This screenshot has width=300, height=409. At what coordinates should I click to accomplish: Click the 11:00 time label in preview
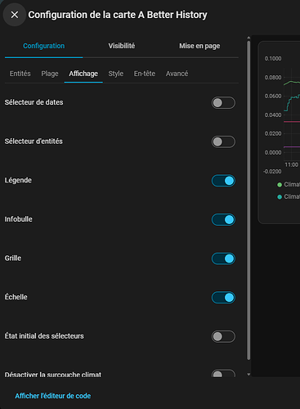291,164
